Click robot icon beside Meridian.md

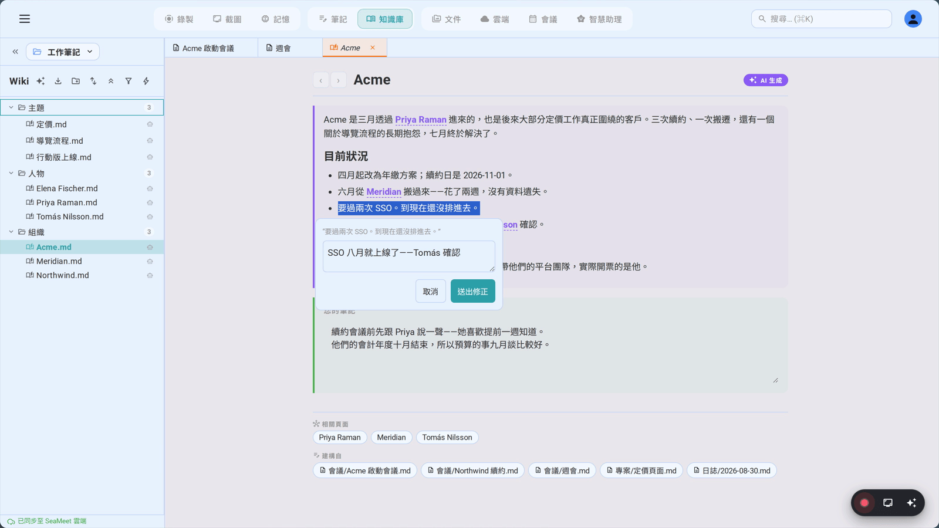pyautogui.click(x=150, y=262)
